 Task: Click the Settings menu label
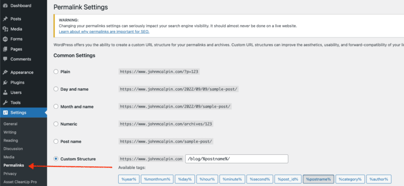point(18,113)
